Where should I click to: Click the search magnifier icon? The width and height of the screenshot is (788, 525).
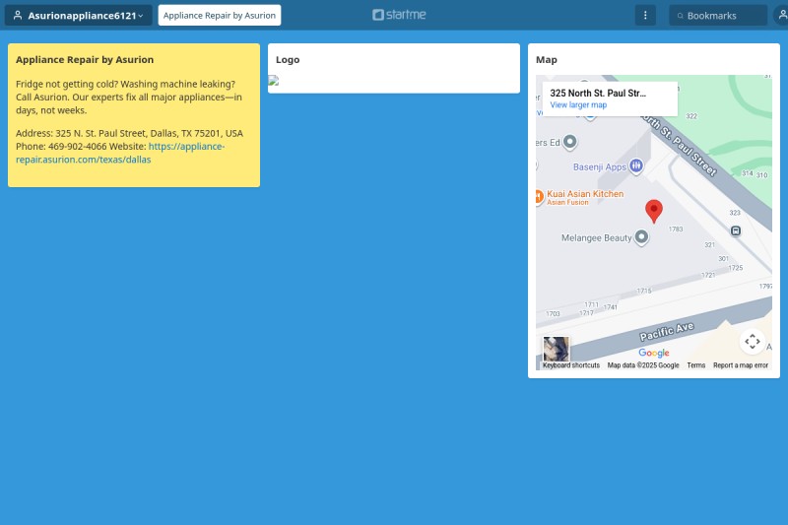tap(680, 16)
